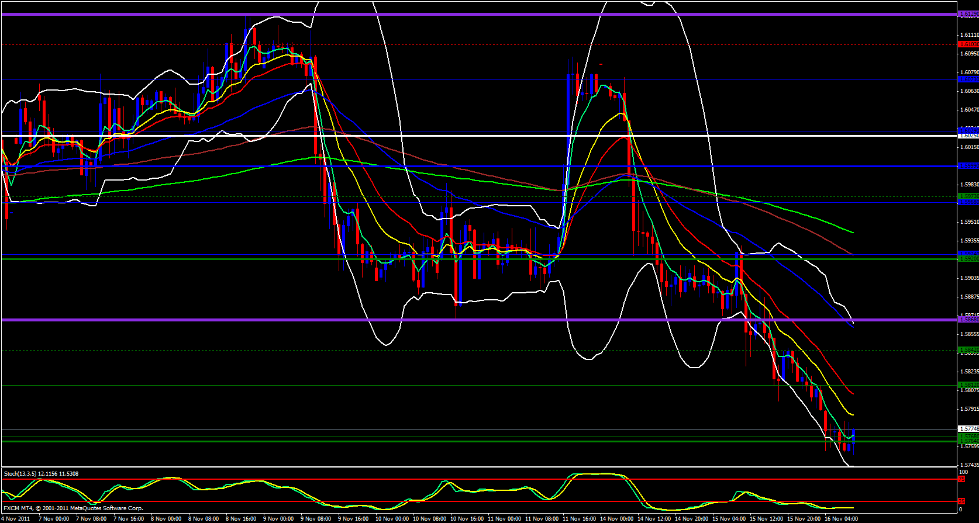Click the 4 Nov 2011 date label
This screenshot has width=979, height=523.
(x=16, y=519)
